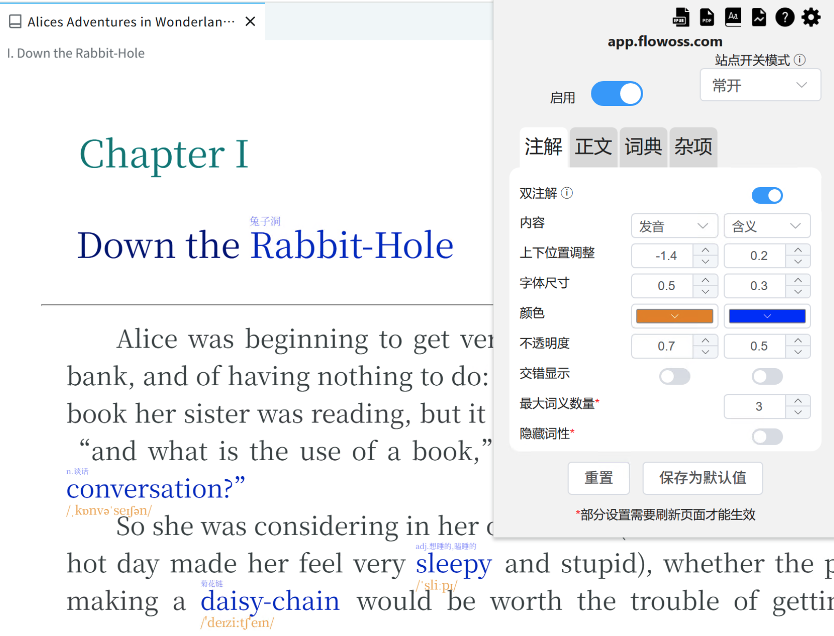834x636 pixels.
Task: Open the EPUB file icon
Action: tap(681, 17)
